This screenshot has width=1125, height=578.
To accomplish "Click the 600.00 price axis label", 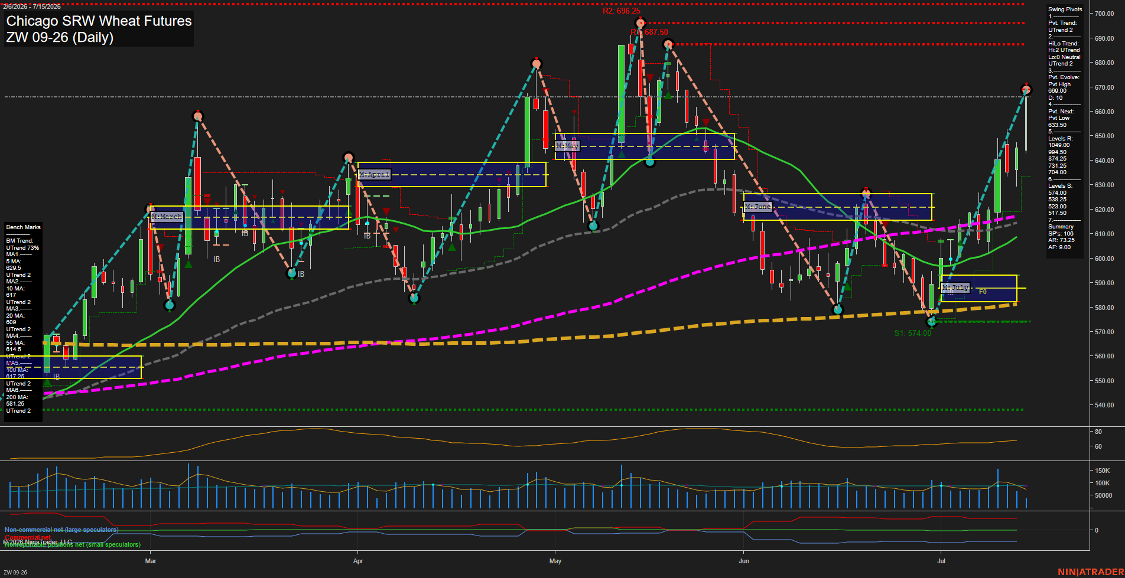I will tap(1104, 259).
